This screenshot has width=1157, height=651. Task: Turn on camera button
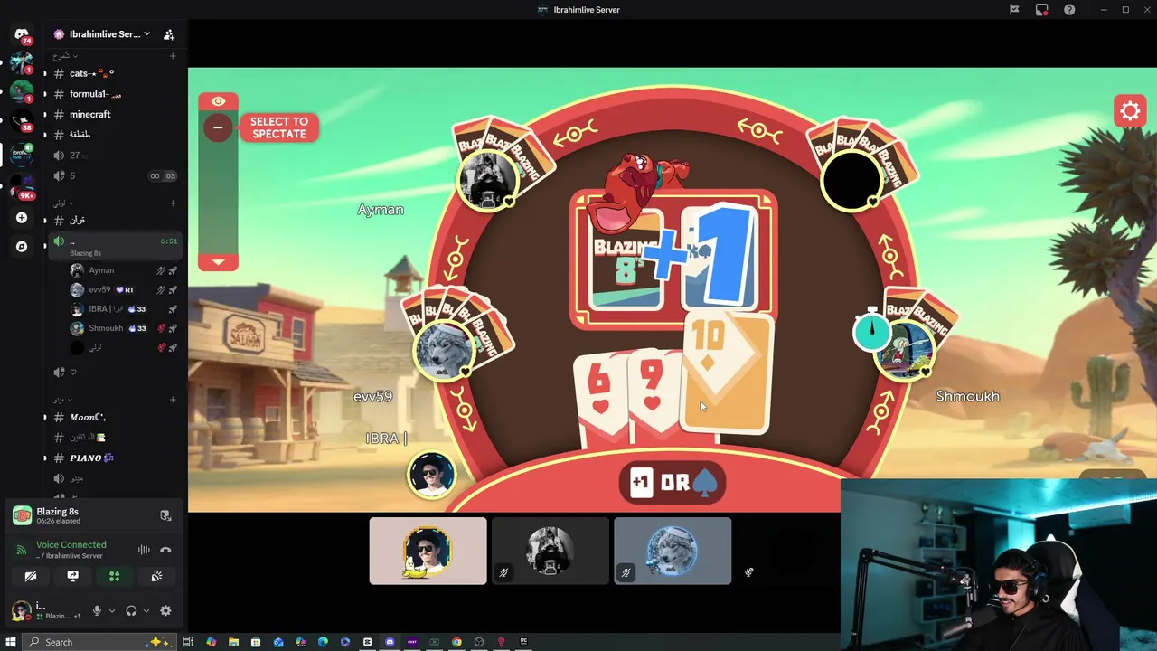pos(31,576)
